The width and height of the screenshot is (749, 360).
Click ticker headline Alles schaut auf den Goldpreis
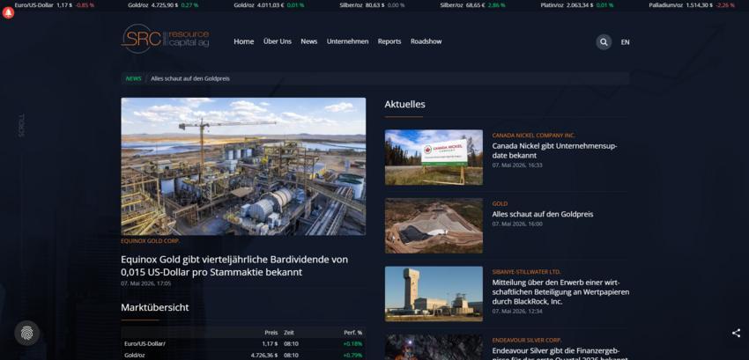[x=190, y=79]
